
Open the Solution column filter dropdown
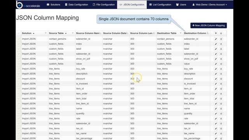(46, 33)
